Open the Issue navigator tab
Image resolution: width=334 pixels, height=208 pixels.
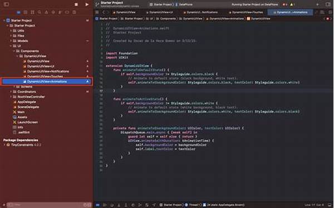46,12
